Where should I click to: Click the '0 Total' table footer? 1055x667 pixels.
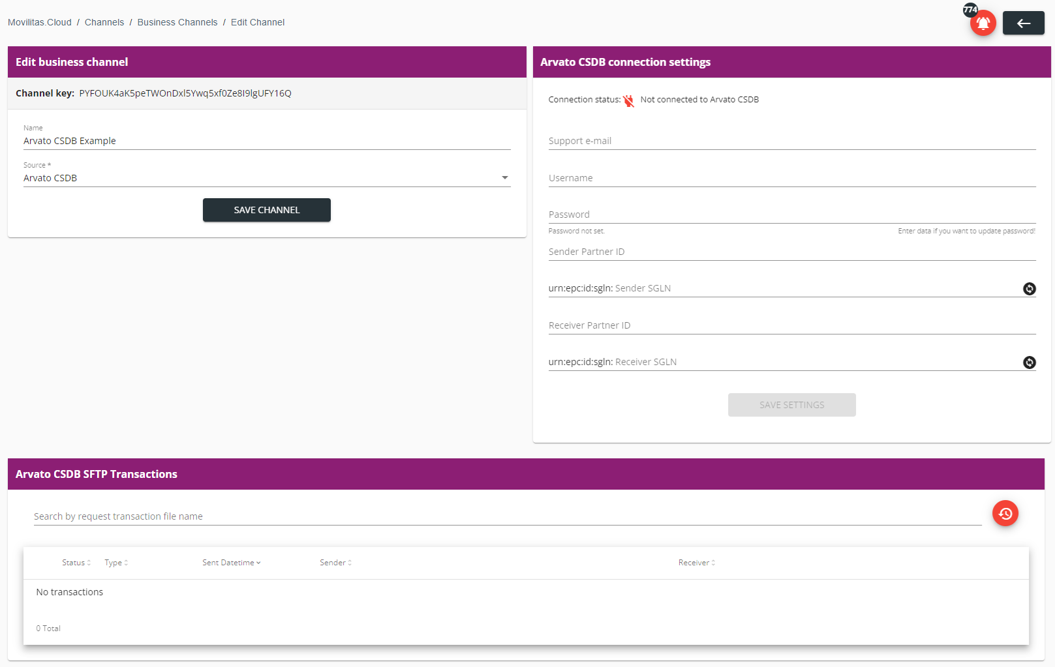(x=48, y=629)
